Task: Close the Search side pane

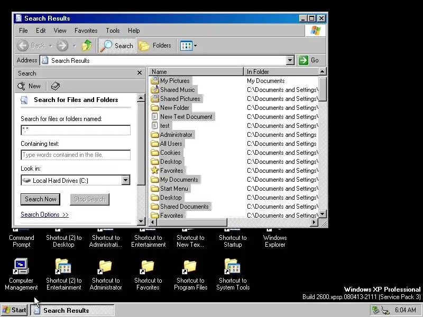Action: [140, 73]
